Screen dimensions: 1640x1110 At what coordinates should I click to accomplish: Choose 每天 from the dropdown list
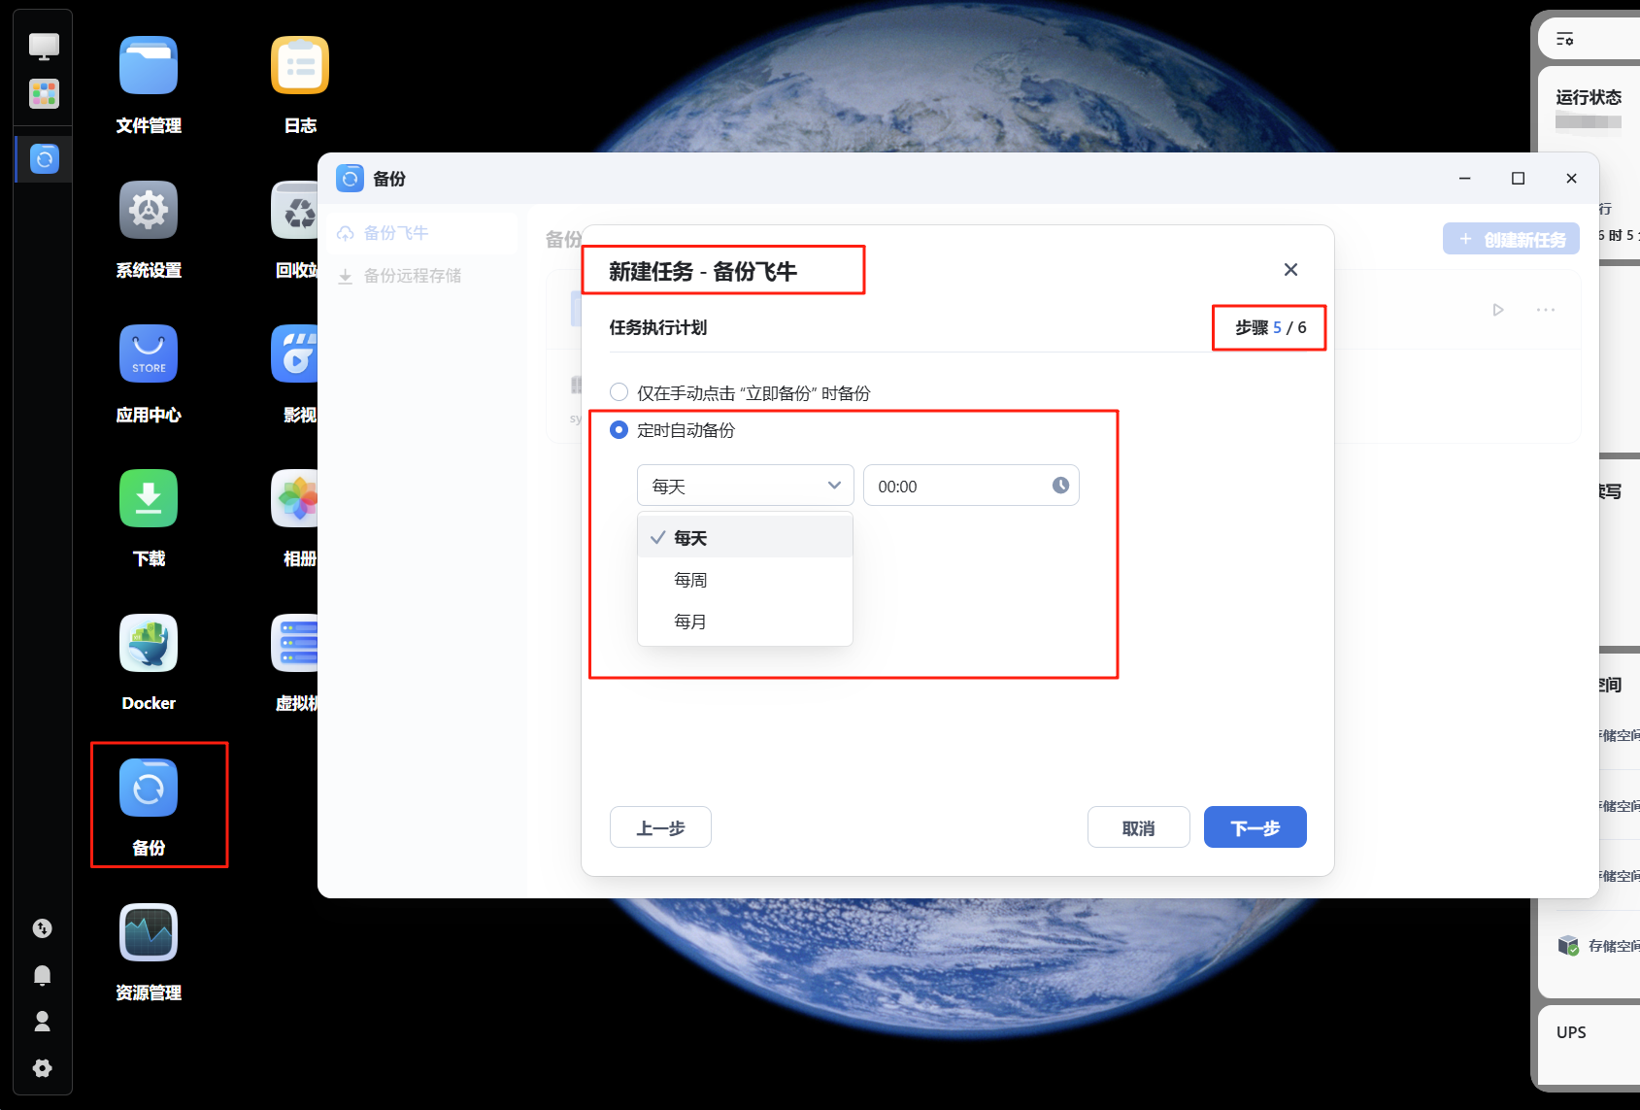click(746, 537)
